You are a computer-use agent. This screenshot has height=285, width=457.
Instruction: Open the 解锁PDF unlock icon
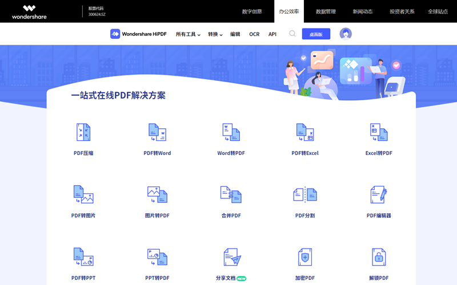point(379,257)
